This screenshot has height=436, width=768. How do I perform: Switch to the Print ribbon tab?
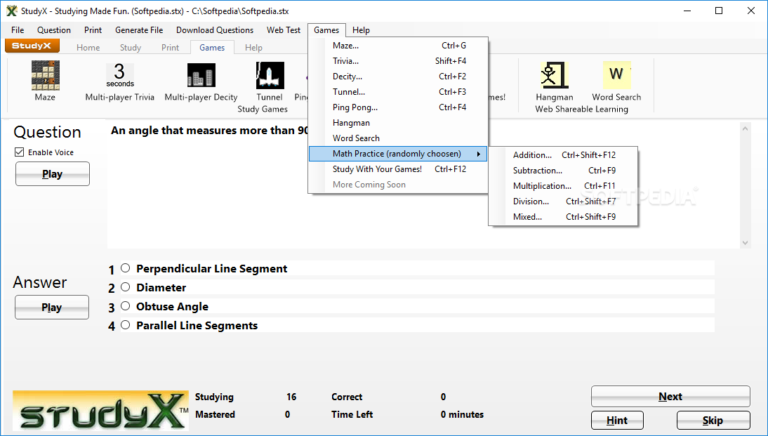coord(171,48)
